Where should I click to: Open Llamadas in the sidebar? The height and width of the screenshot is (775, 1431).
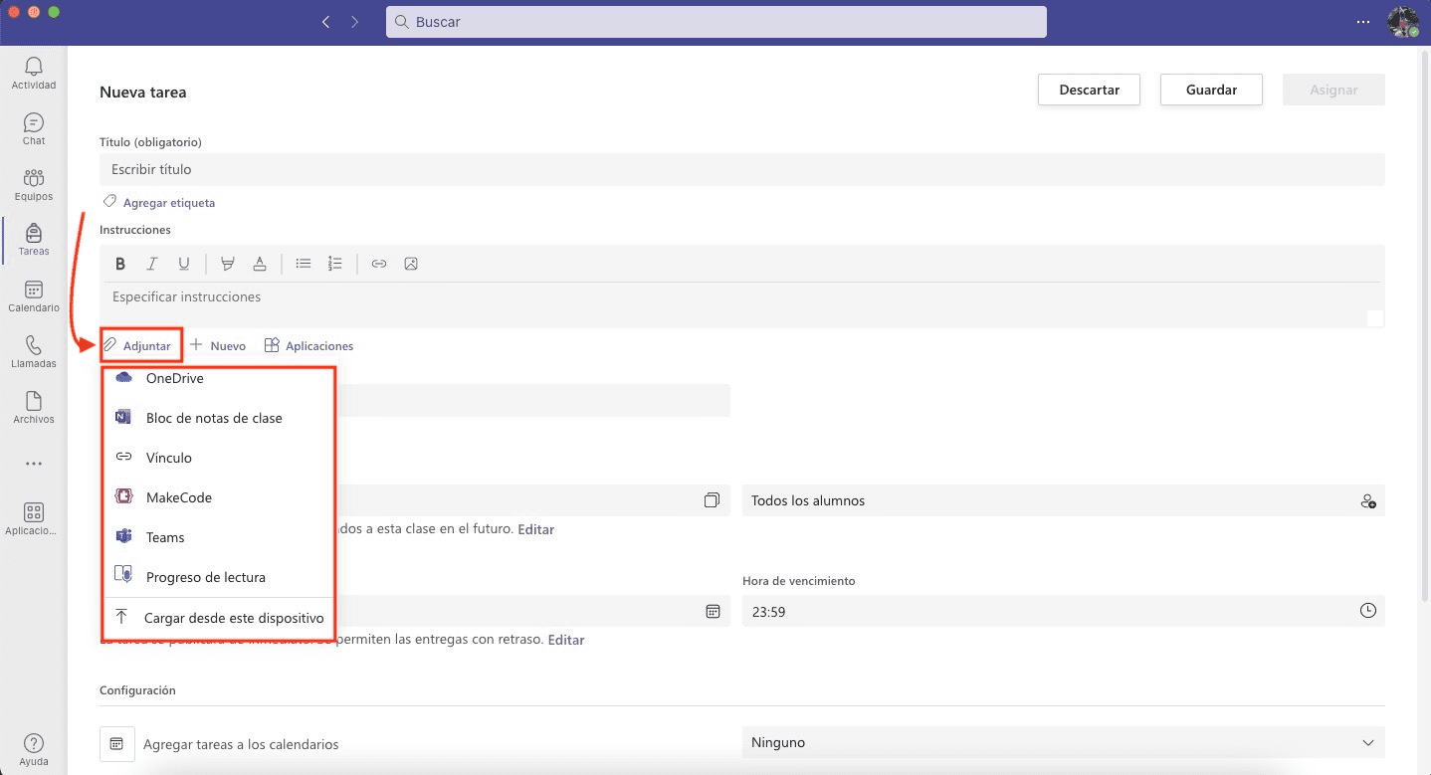click(x=34, y=352)
